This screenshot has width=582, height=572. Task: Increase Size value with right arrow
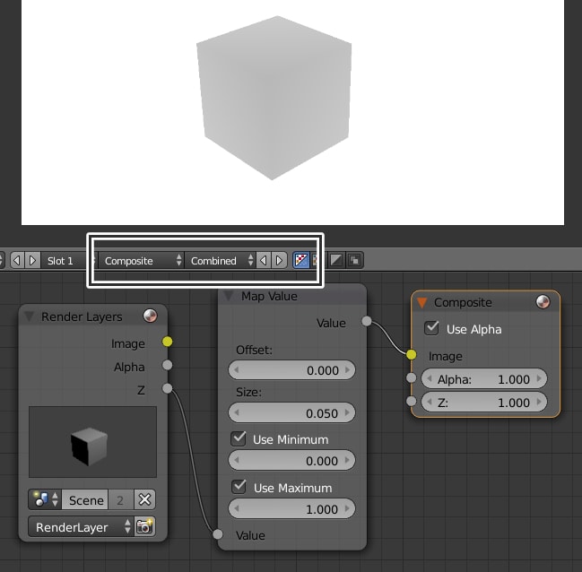click(x=347, y=412)
